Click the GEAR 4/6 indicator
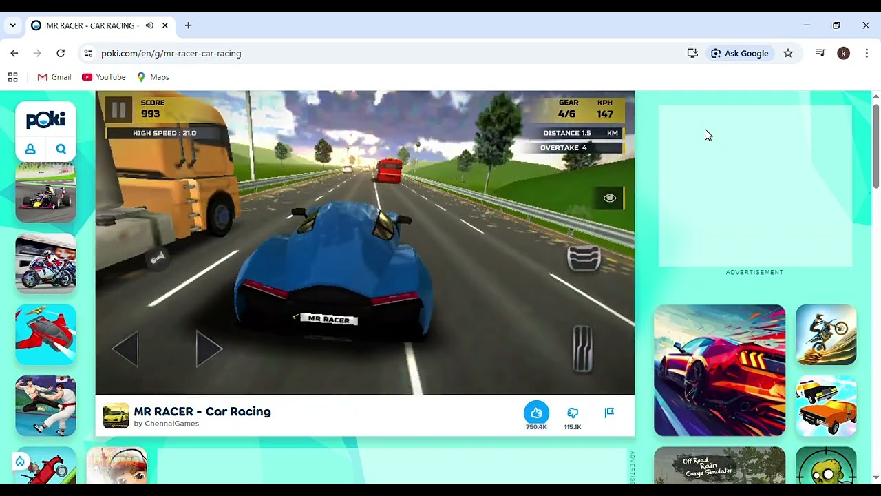This screenshot has height=496, width=881. coord(568,109)
